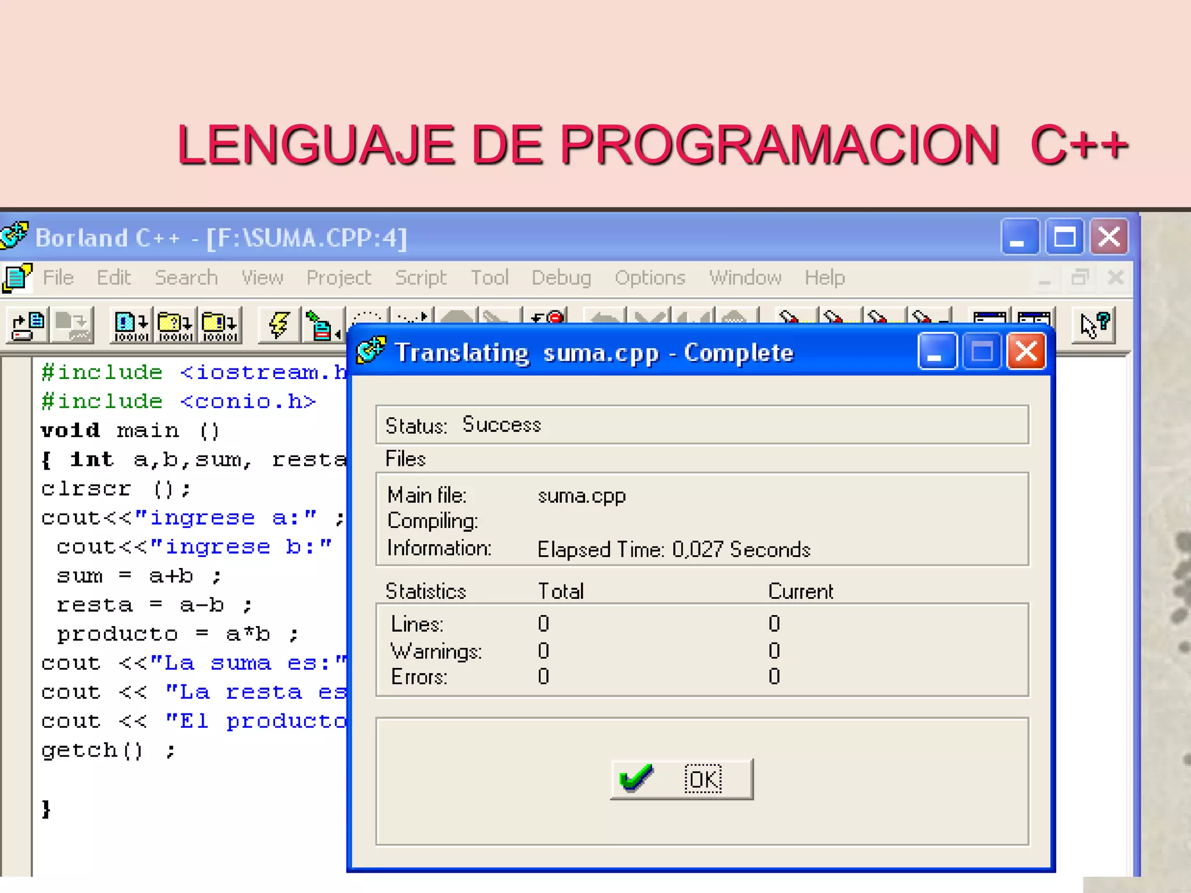Screen dimensions: 1191x893
Task: Click the Total Lines count value
Action: 543,624
